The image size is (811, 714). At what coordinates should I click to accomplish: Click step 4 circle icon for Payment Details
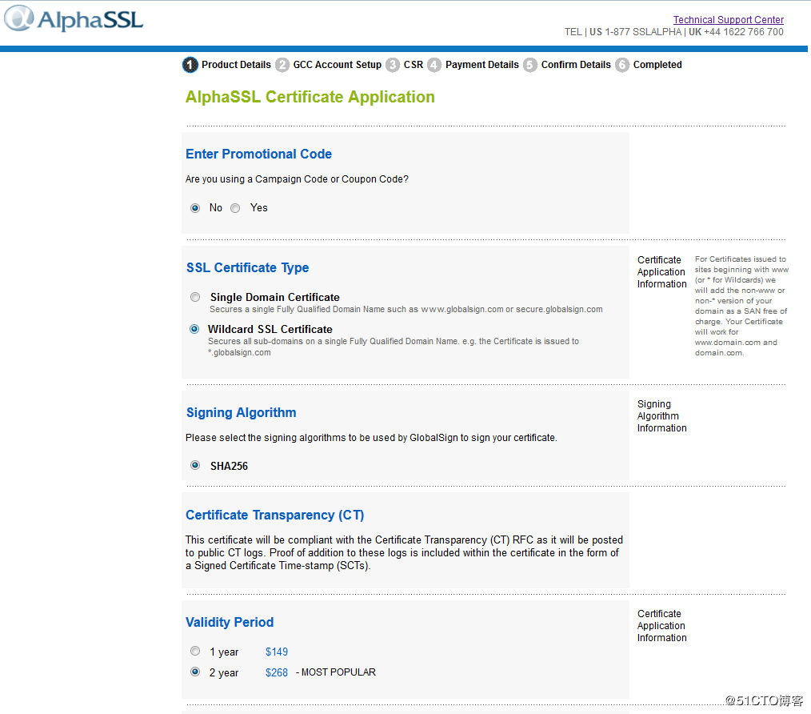[x=434, y=65]
